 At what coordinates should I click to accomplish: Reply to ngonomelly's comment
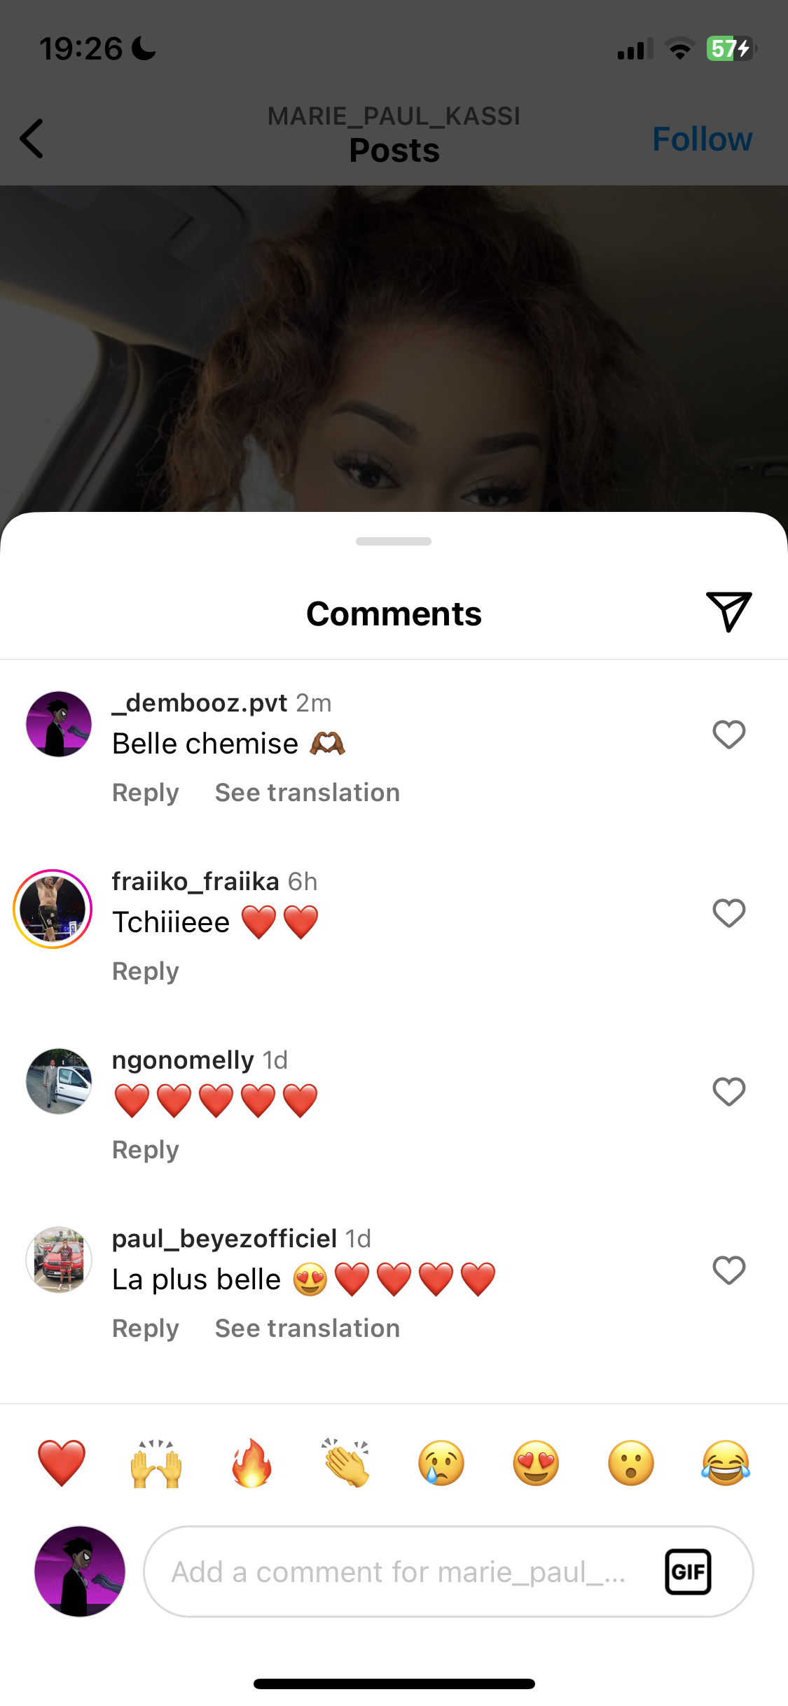pos(146,1150)
